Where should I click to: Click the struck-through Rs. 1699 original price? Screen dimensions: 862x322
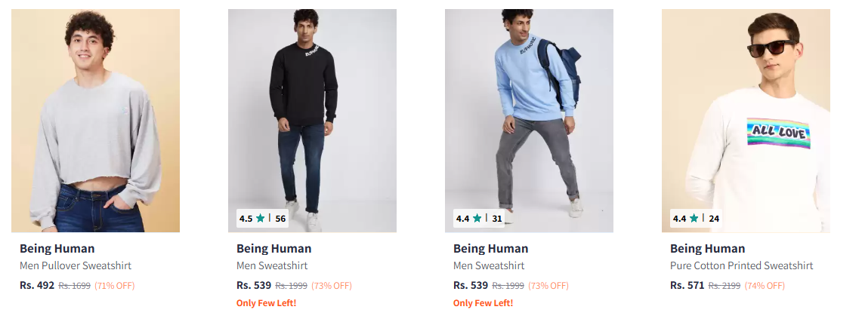(74, 286)
